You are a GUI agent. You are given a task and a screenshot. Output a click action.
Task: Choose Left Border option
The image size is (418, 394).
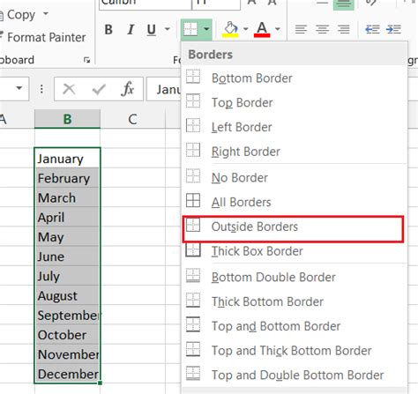click(295, 127)
